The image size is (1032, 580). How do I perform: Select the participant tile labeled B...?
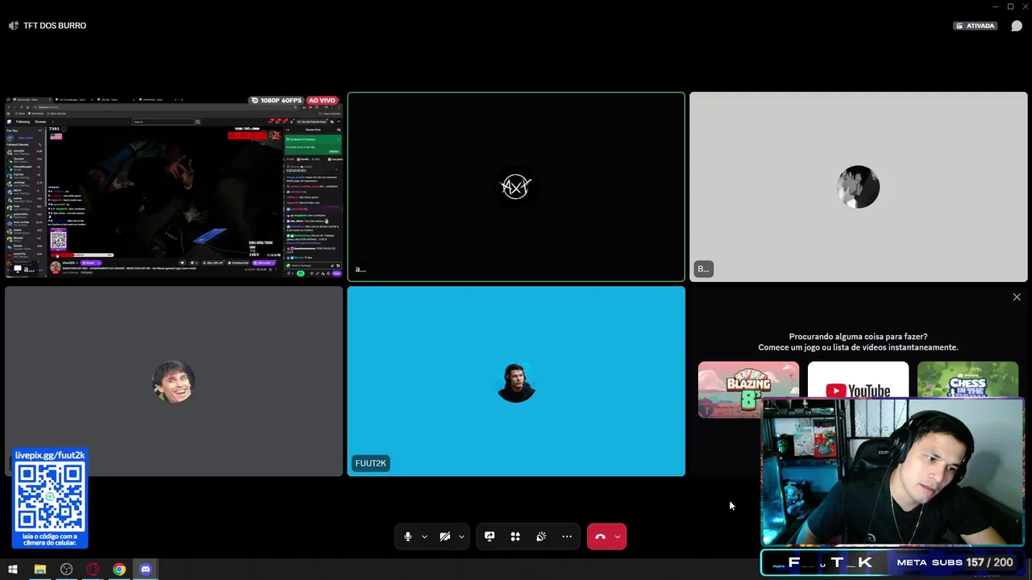click(x=858, y=187)
